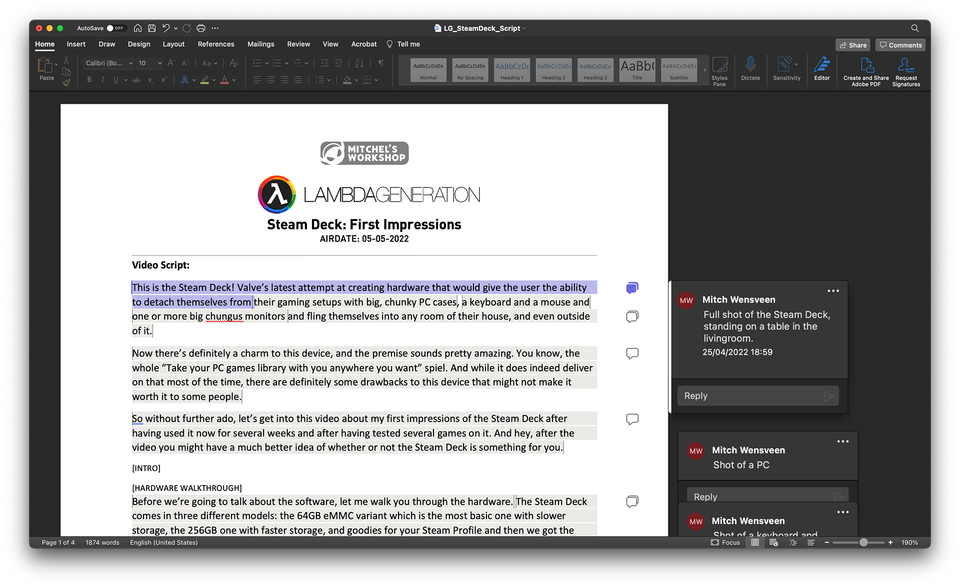Click the Share button

[x=853, y=45]
